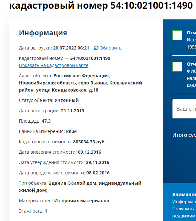Viewport: 196px width, 221px height.
Task: Click status value Учтенный
Action: pos(67,100)
